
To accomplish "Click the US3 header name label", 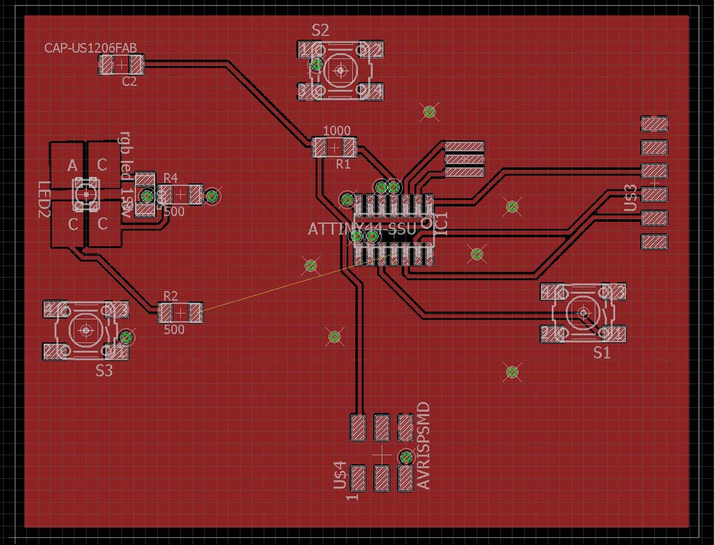I will [x=631, y=198].
